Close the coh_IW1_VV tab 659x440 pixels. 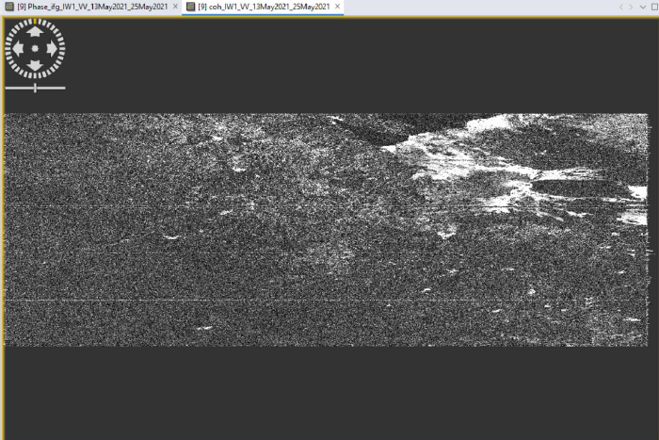pyautogui.click(x=337, y=7)
